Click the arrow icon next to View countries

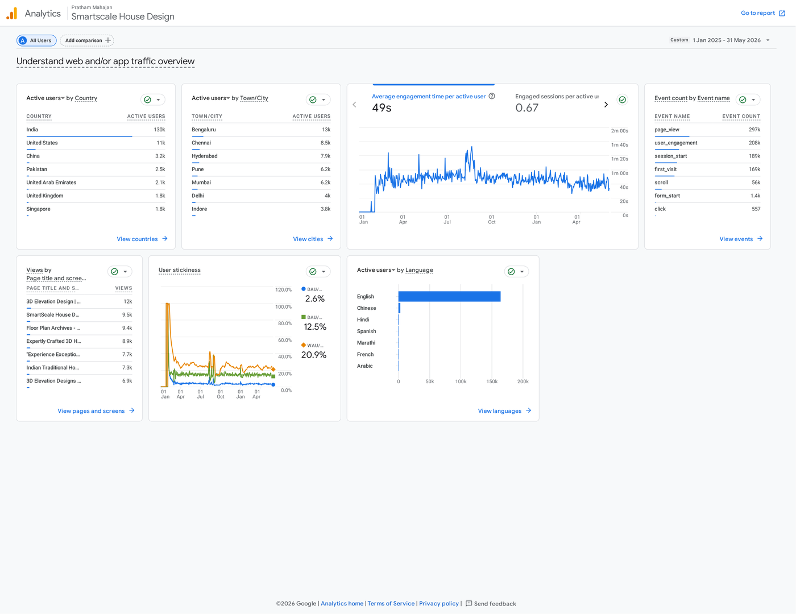(165, 239)
